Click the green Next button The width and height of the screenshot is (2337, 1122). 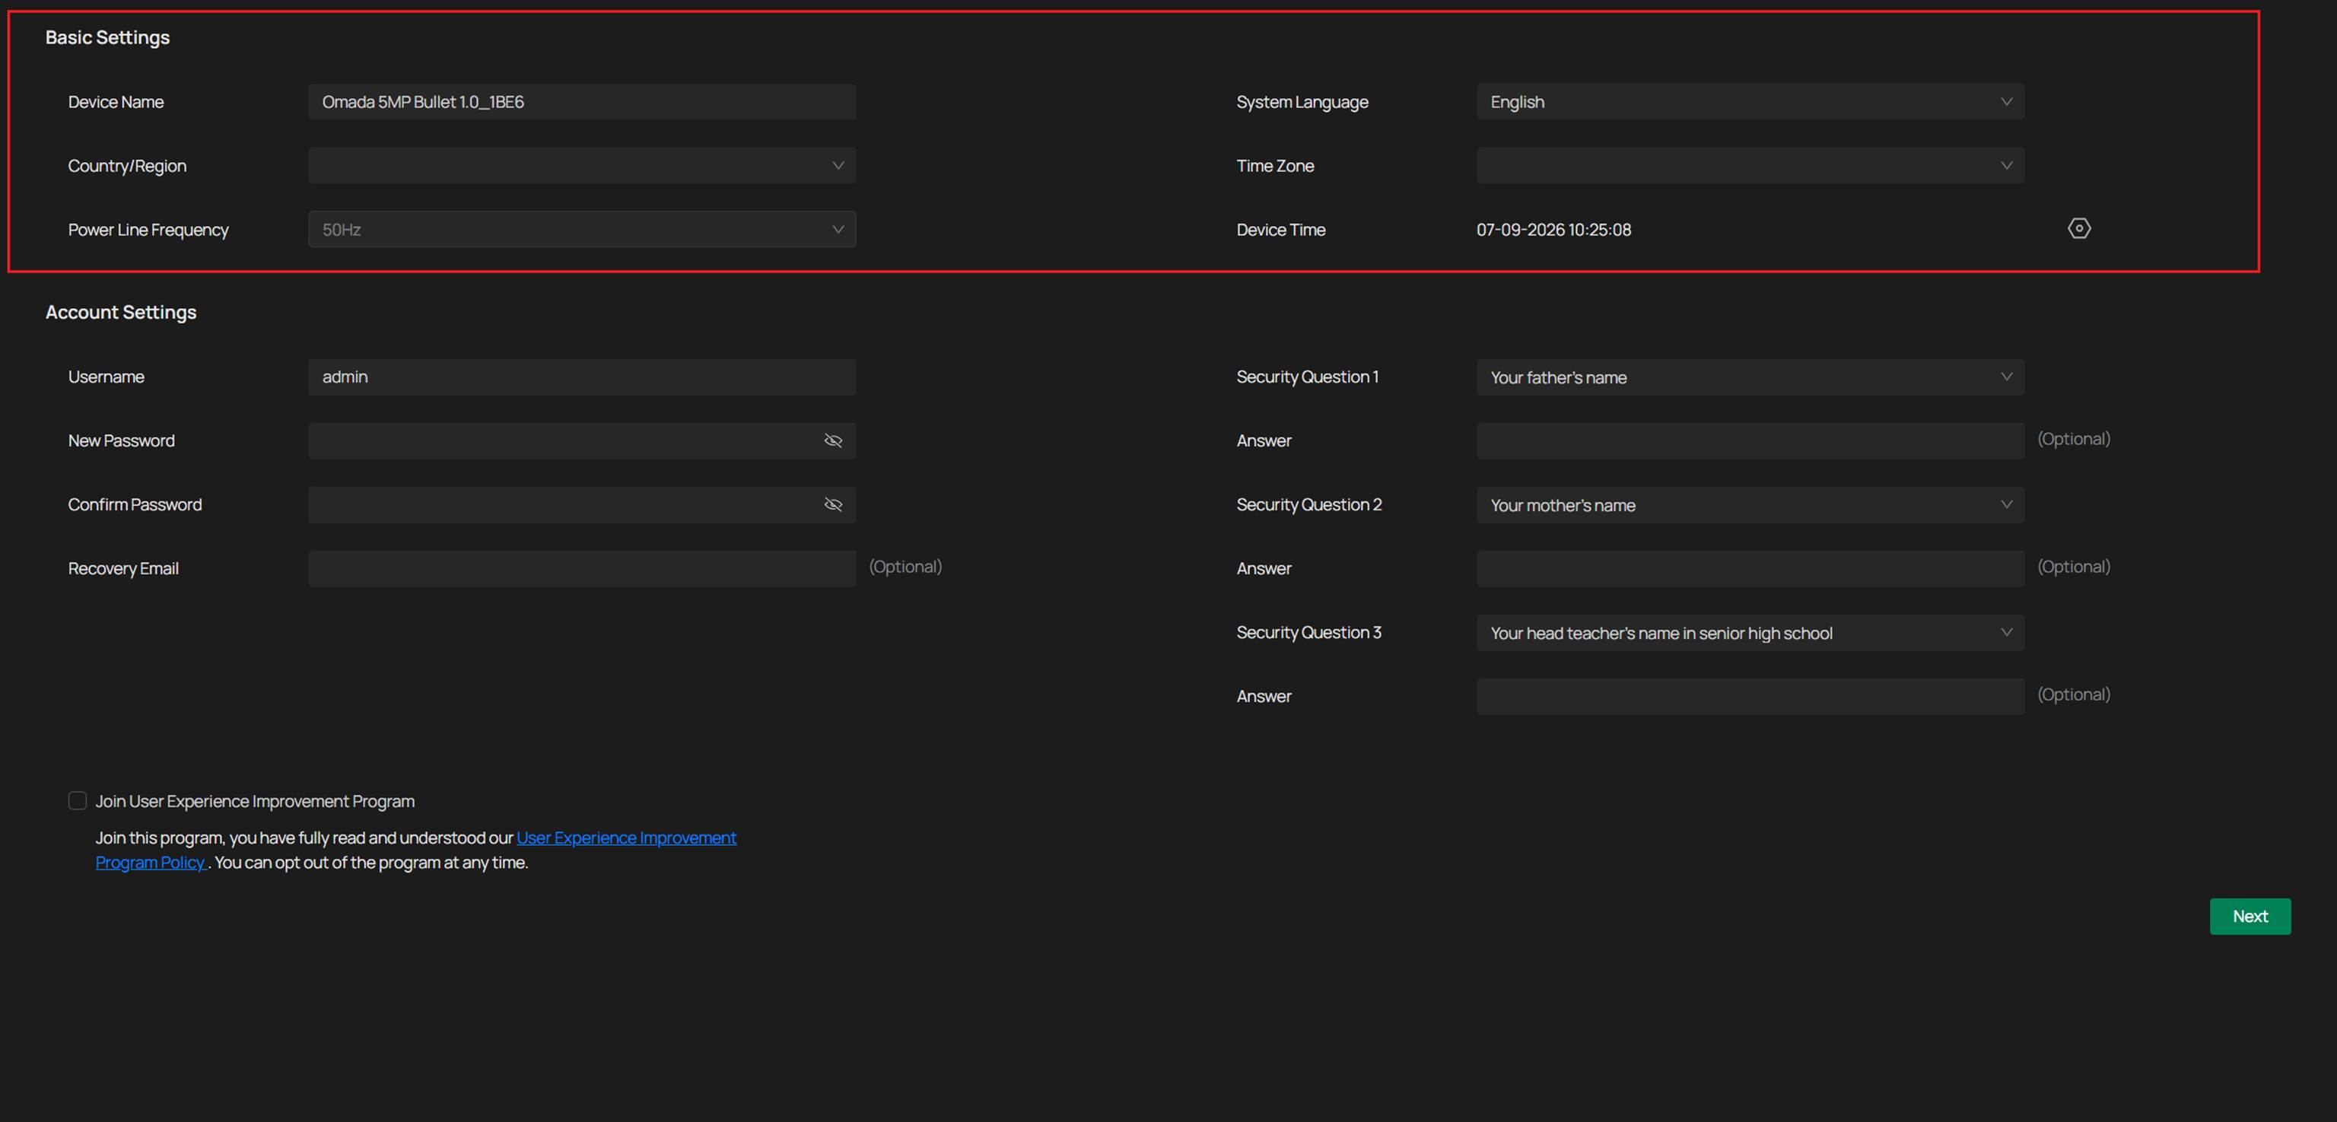[2250, 916]
